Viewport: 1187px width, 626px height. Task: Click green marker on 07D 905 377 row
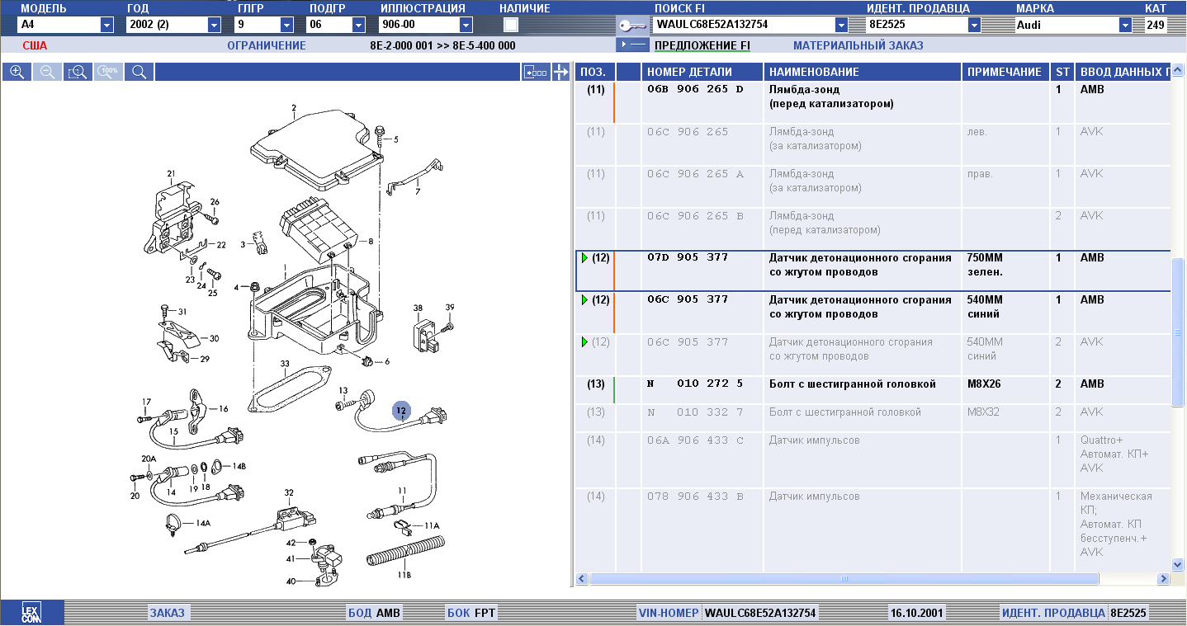(584, 258)
